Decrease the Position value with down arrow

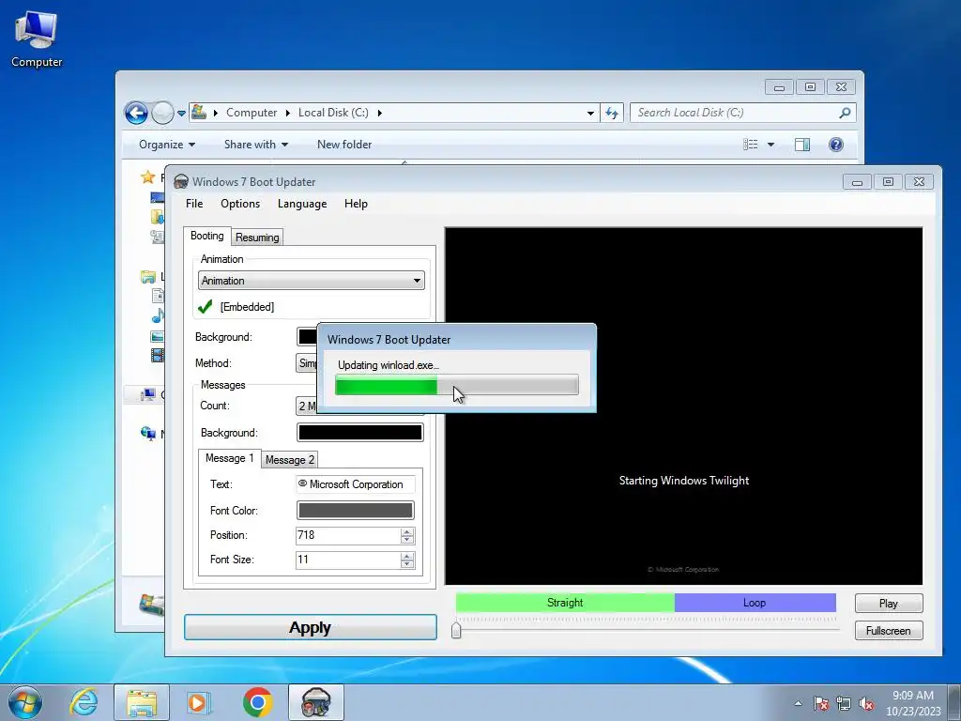407,540
